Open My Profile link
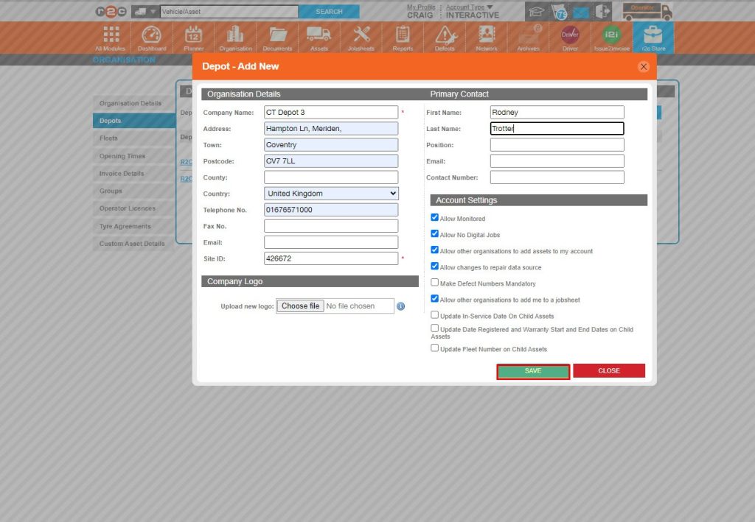This screenshot has width=755, height=522. [422, 7]
